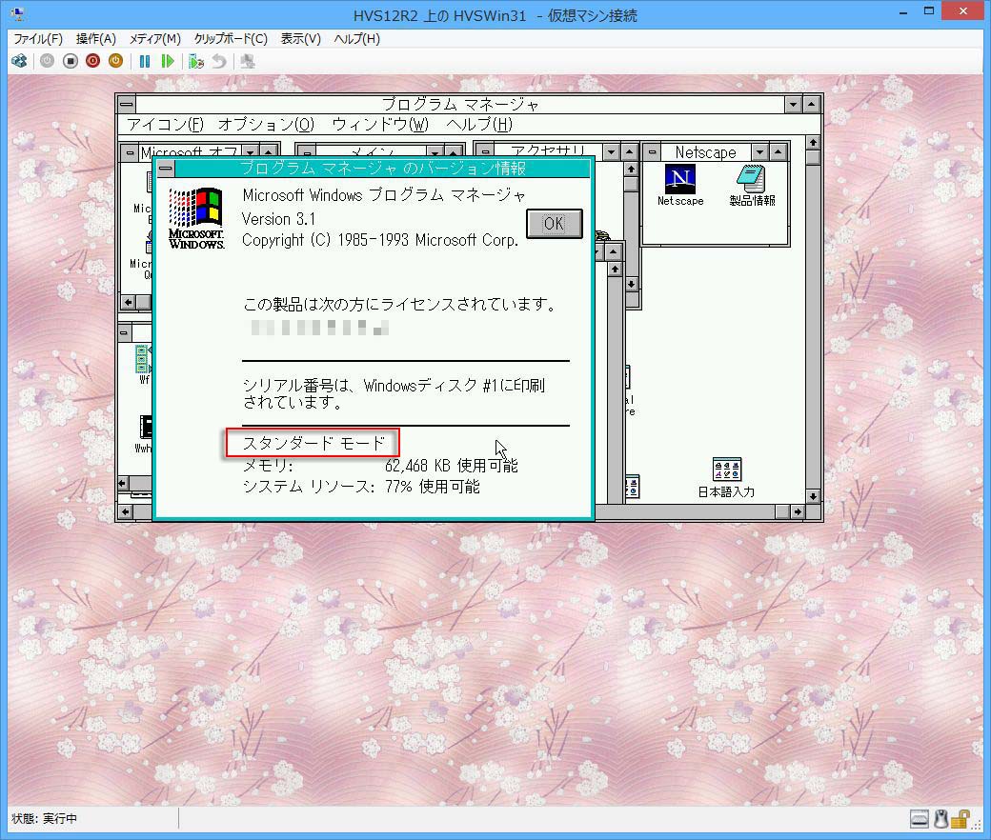Create a checkpoint using the toolbar icon

[x=196, y=61]
